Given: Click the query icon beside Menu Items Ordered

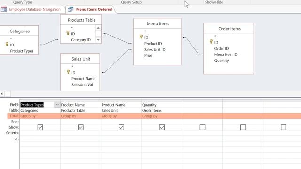Looking at the screenshot, I should pos(71,9).
